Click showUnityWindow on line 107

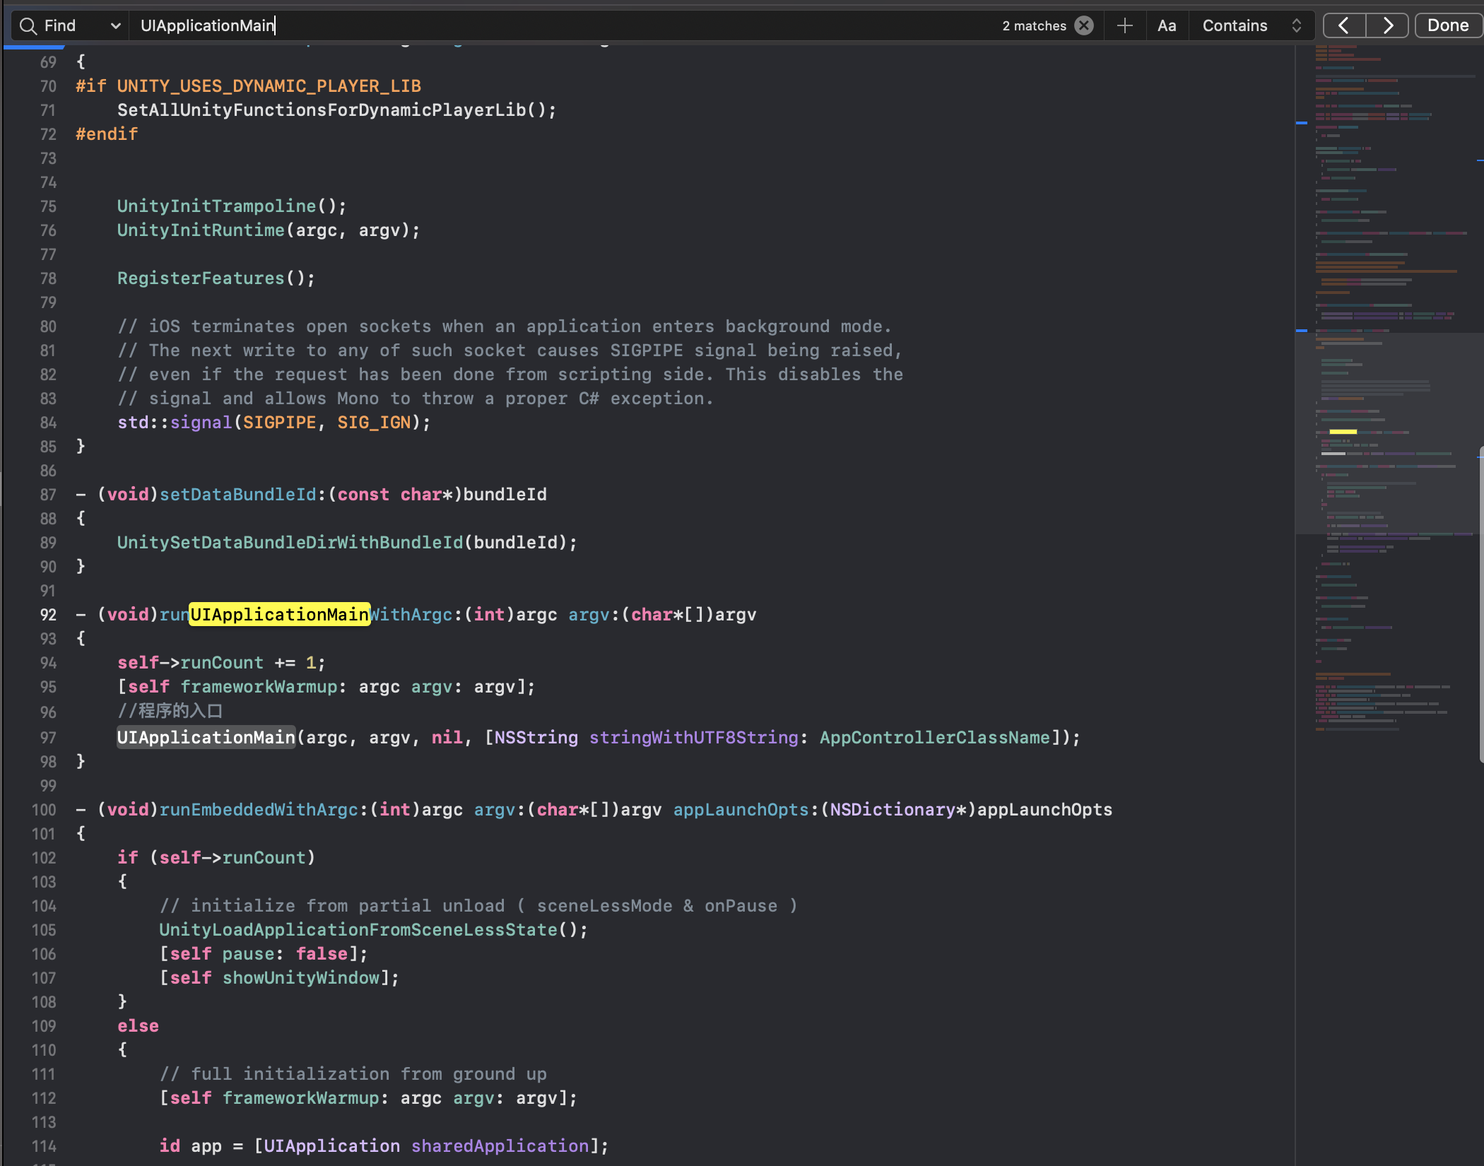coord(301,978)
